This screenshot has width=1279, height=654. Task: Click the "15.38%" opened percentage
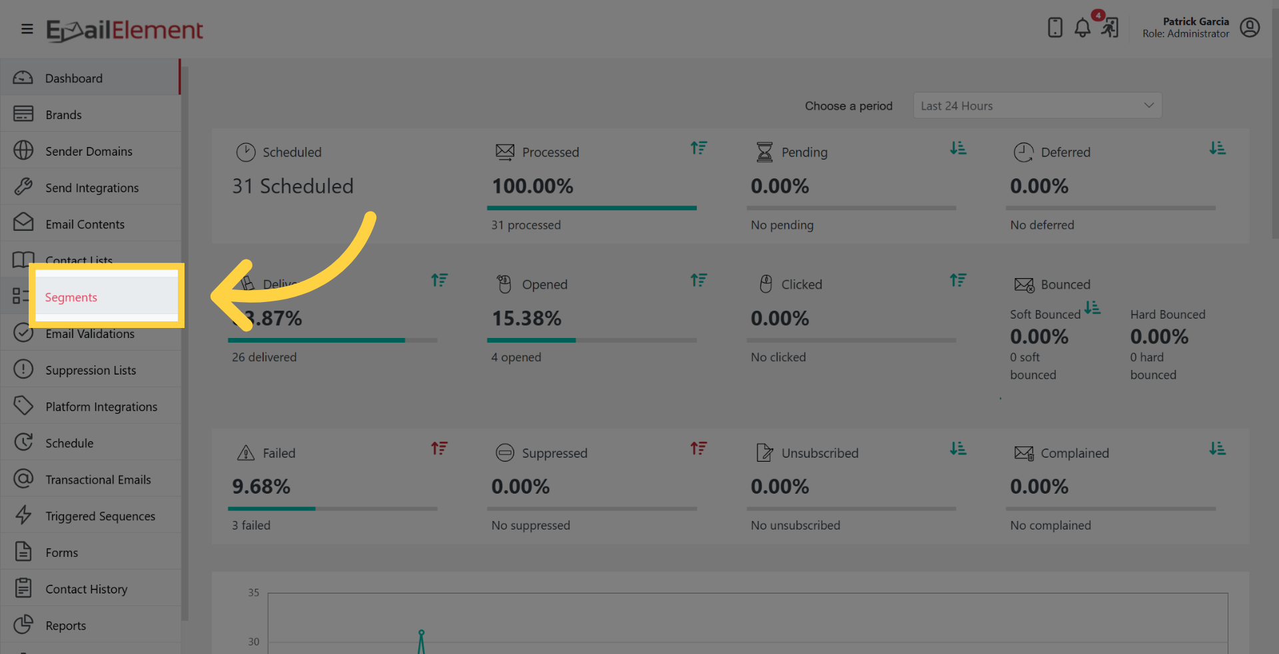pyautogui.click(x=526, y=319)
